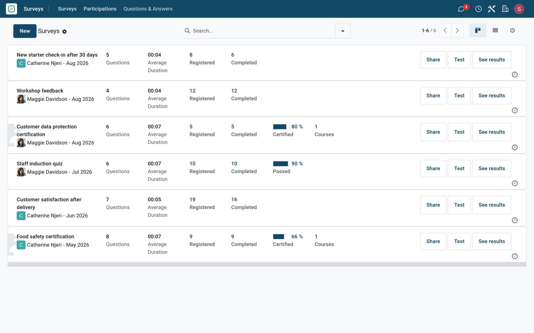Open 9 Completed on Food safety certification

click(x=244, y=240)
